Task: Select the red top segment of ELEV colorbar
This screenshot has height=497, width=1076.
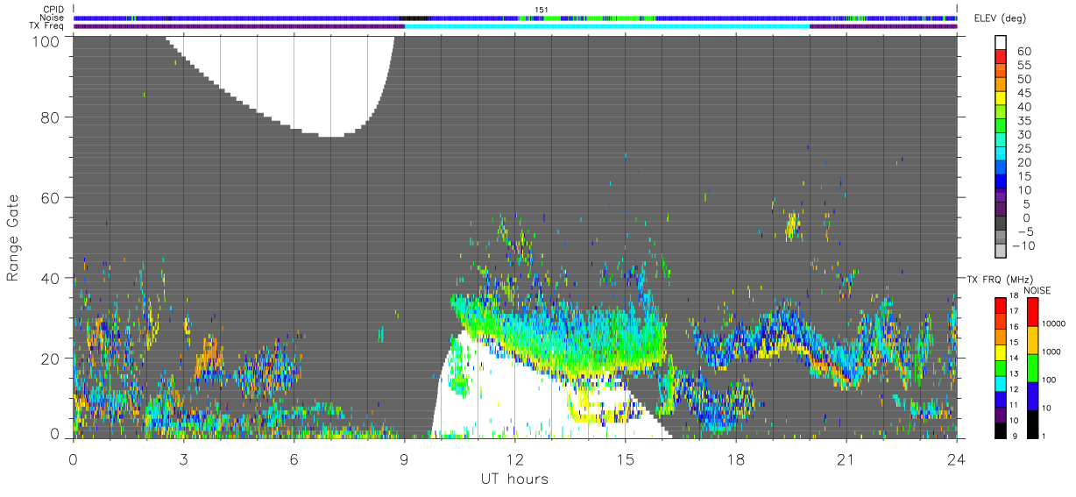Action: (1002, 55)
